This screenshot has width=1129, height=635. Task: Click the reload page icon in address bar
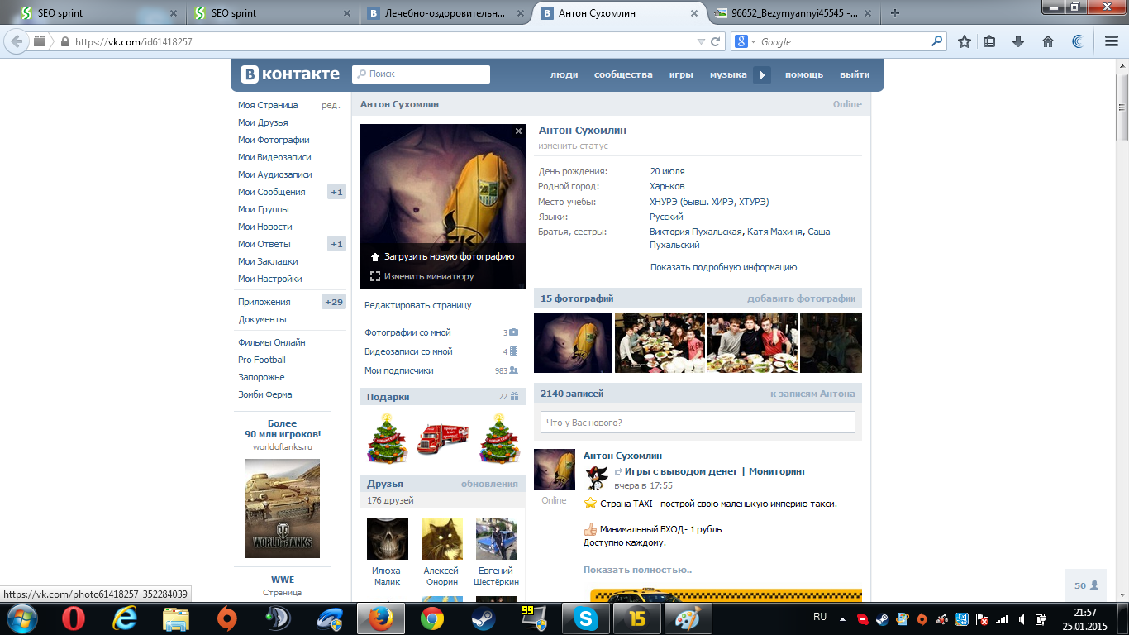pos(716,41)
